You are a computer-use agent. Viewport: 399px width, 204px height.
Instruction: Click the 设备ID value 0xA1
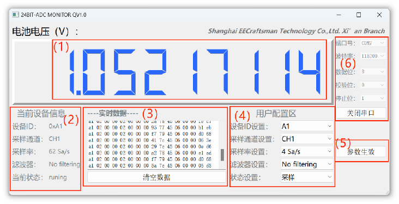[x=56, y=126]
